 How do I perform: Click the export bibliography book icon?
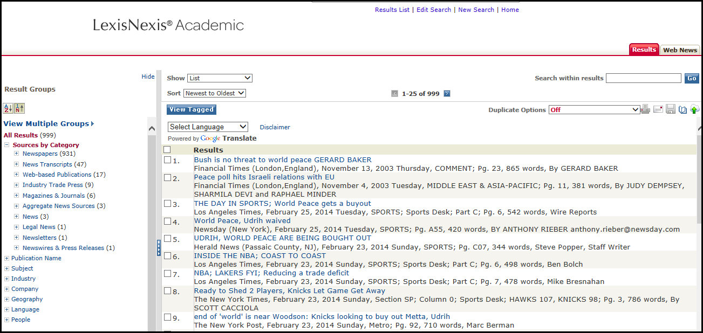pos(683,109)
